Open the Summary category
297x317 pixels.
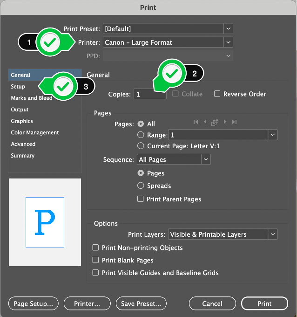pyautogui.click(x=45, y=155)
